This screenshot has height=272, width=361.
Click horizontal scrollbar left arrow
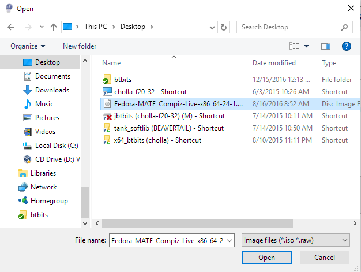(x=97, y=223)
